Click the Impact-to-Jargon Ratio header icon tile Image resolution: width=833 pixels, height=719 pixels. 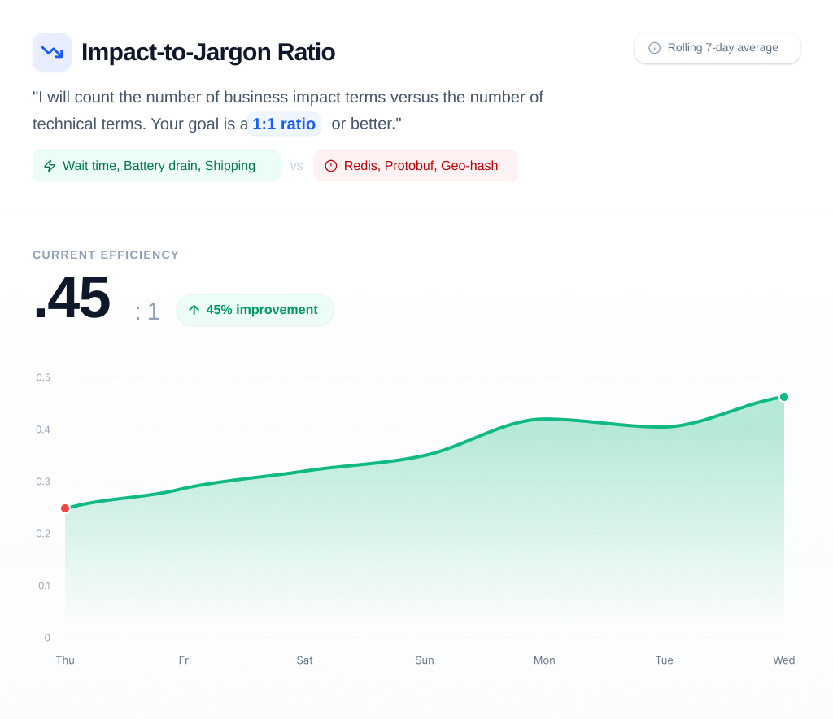point(51,51)
